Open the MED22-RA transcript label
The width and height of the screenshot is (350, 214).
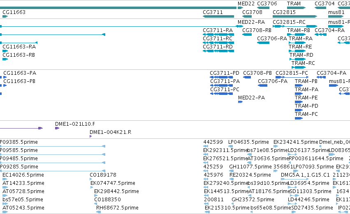(251, 22)
